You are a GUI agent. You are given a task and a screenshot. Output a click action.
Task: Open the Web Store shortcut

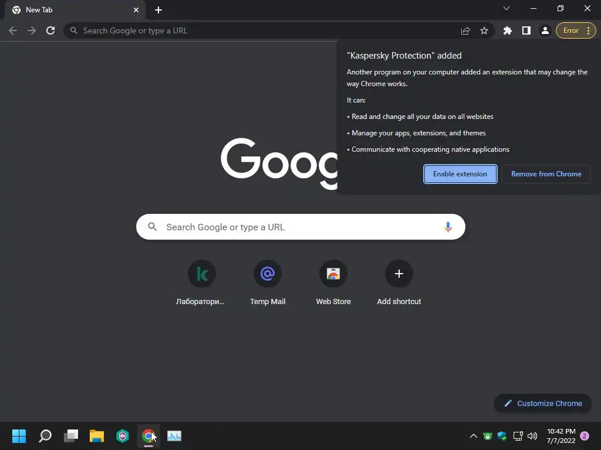tap(333, 283)
